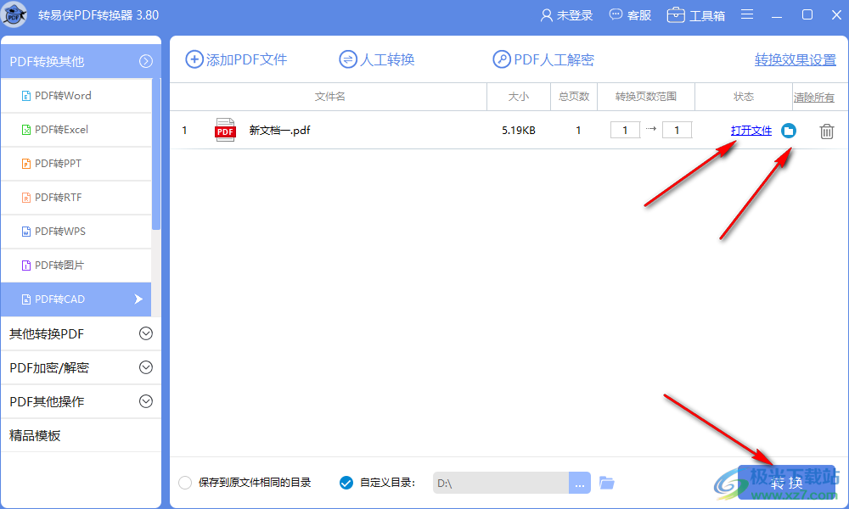Click the PDF manual decryption key icon
The width and height of the screenshot is (849, 509).
pos(502,59)
